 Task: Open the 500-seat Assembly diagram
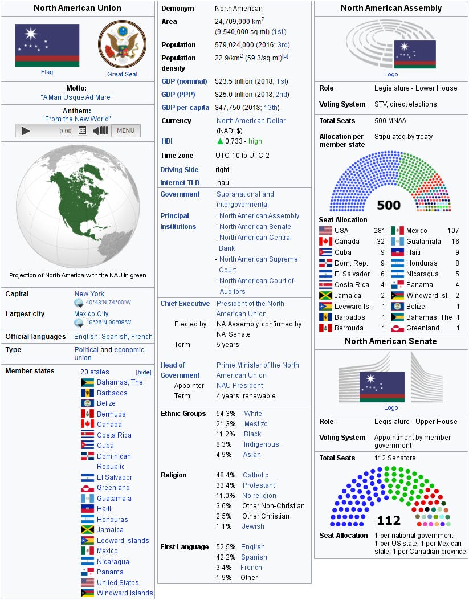(x=390, y=181)
